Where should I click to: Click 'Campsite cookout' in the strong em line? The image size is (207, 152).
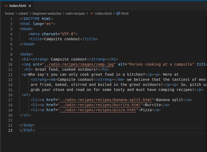(x=76, y=80)
